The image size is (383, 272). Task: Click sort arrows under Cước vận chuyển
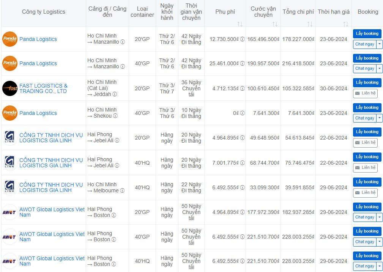(x=274, y=24)
